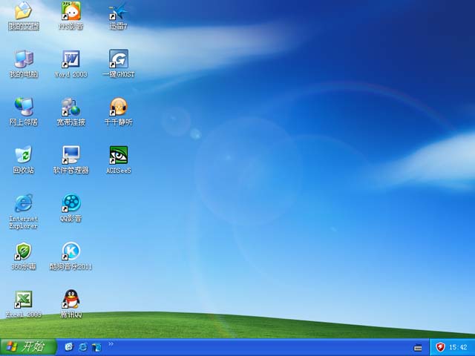Image resolution: width=475 pixels, height=356 pixels.
Task: Select the ACDSee5 eye icon
Action: point(118,155)
